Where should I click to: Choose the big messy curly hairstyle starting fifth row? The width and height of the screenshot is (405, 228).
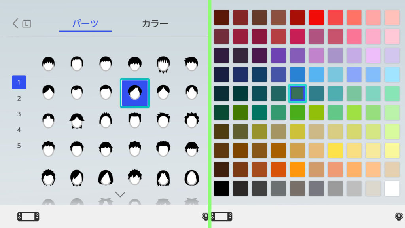pyautogui.click(x=48, y=178)
